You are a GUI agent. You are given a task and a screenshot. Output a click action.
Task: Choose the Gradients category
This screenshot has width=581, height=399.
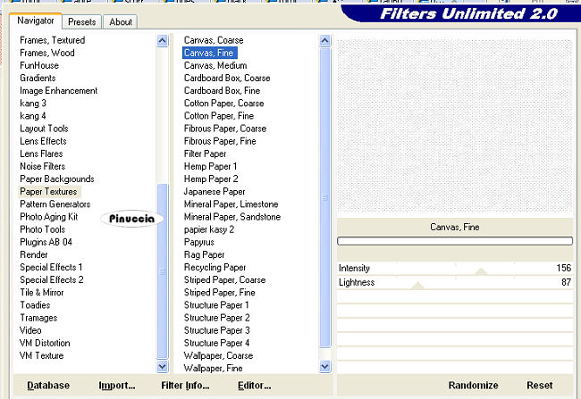click(38, 78)
